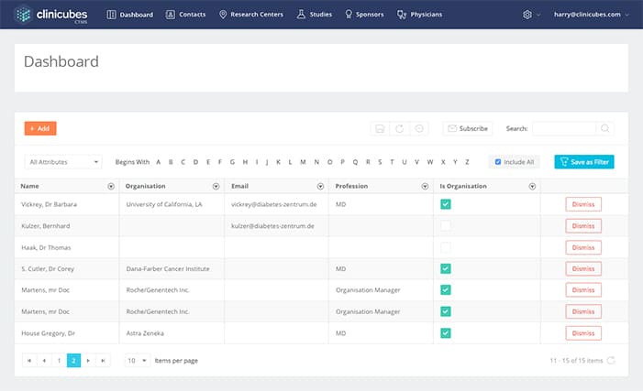Reload the table with bottom-right refresh icon

coord(611,361)
